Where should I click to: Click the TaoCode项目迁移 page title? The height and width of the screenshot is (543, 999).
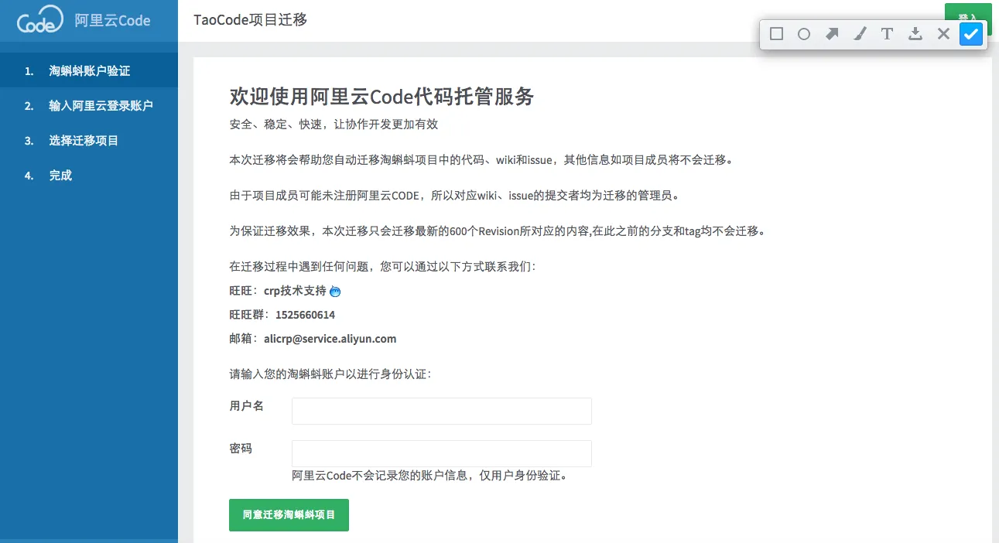click(x=251, y=20)
